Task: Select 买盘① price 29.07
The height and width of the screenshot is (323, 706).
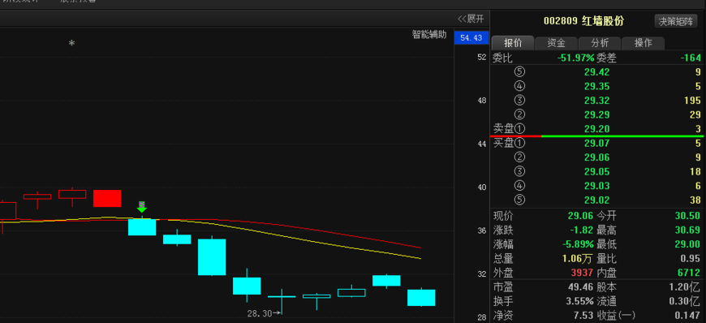Action: (596, 144)
